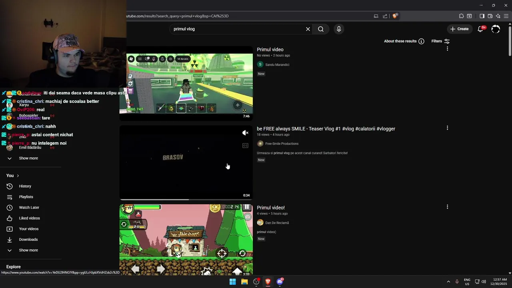Open YouTube notifications bell
Image resolution: width=512 pixels, height=288 pixels.
[x=481, y=29]
